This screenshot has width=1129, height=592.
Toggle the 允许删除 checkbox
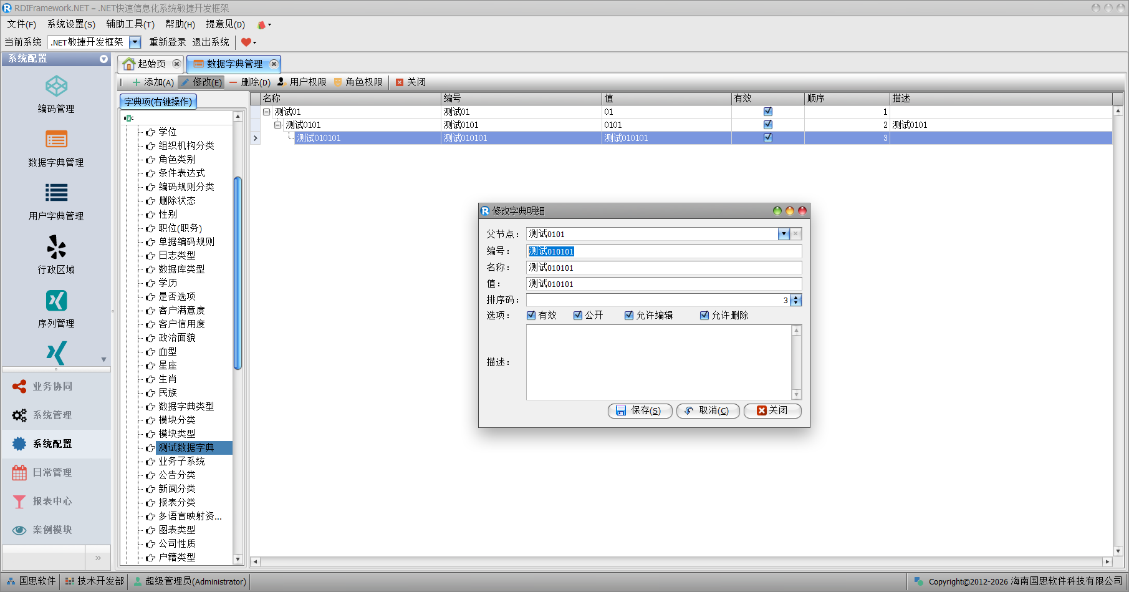704,316
